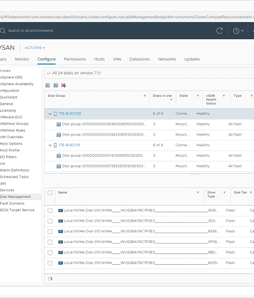This screenshot has width=254, height=298.
Task: Click host icon beside 176.16.63.101
Action: coord(56,145)
